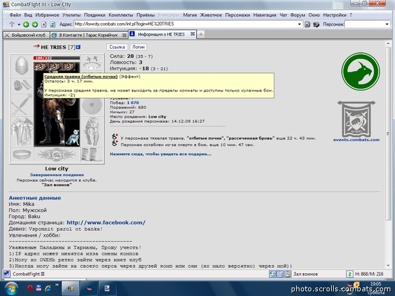Open the Вид menu
This screenshot has width=395, height=296.
point(28,15)
